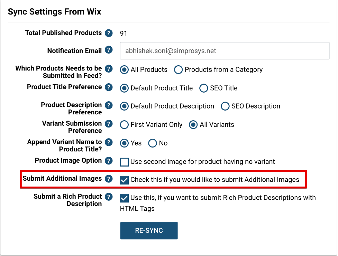Open Product Image Option help icon
This screenshot has height=256, width=338.
coord(109,161)
